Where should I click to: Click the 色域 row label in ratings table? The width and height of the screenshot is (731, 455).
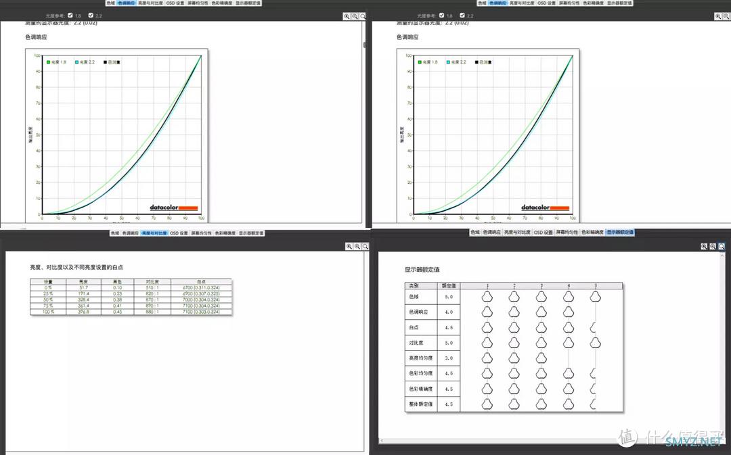[414, 297]
